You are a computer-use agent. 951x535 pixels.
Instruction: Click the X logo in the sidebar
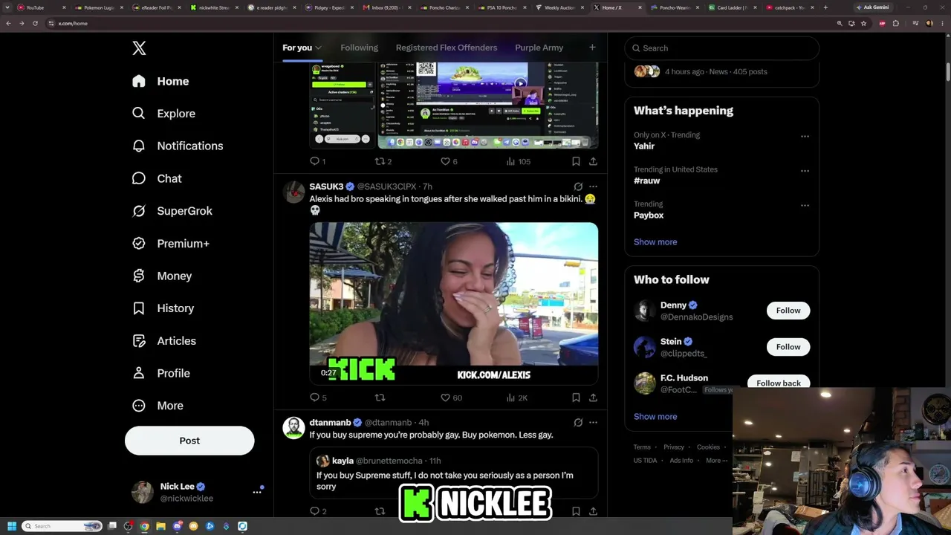139,48
